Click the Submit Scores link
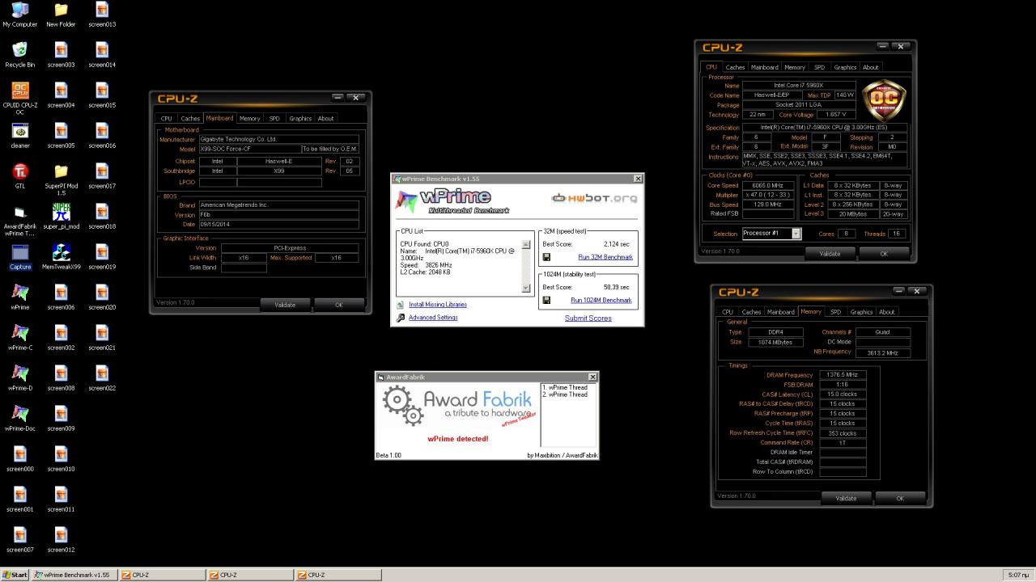The image size is (1036, 582). [x=588, y=318]
